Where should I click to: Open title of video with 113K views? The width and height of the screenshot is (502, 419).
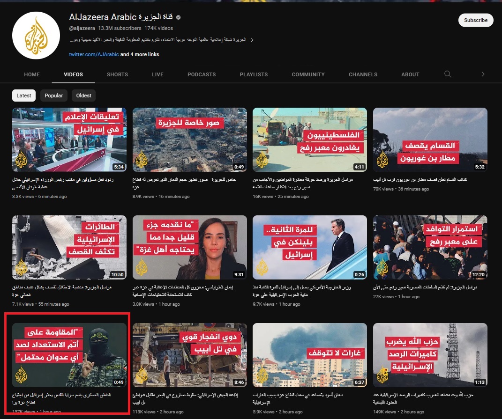[x=185, y=398]
